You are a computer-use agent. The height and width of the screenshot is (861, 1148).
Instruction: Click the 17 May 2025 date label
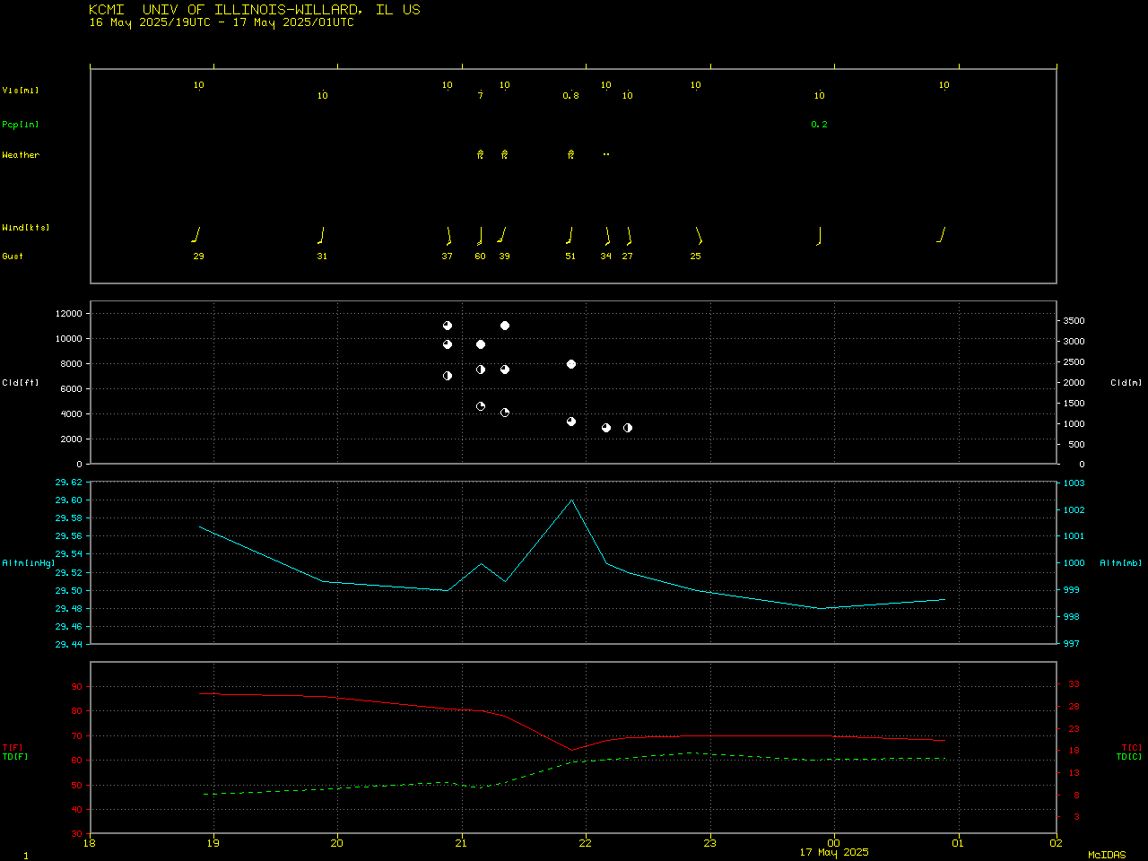834,852
